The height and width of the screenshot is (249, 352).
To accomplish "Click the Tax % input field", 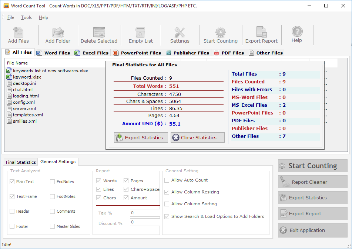I will click(145, 213).
